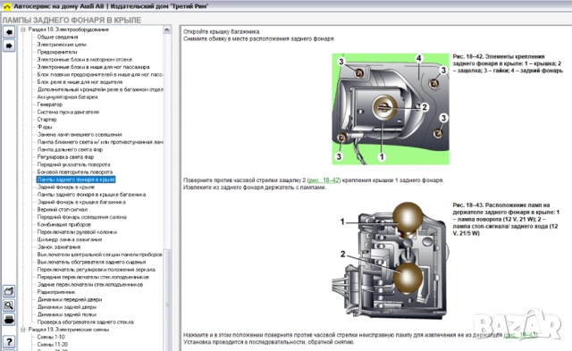Select Стартер tree item
Image resolution: width=572 pixels, height=351 pixels.
pos(46,119)
